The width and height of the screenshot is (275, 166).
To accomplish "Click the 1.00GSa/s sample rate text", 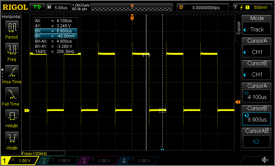I will pyautogui.click(x=81, y=5).
